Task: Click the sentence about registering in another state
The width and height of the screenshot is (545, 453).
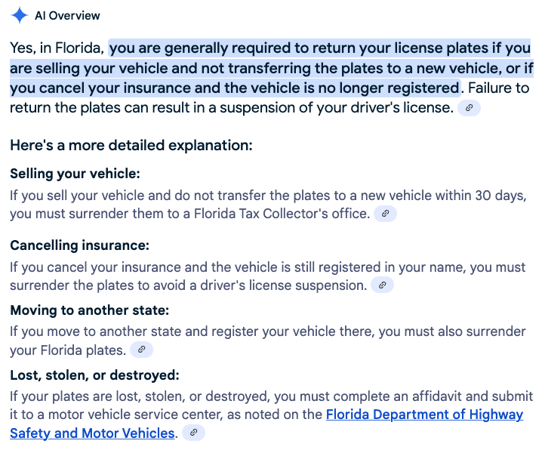Action: [268, 341]
